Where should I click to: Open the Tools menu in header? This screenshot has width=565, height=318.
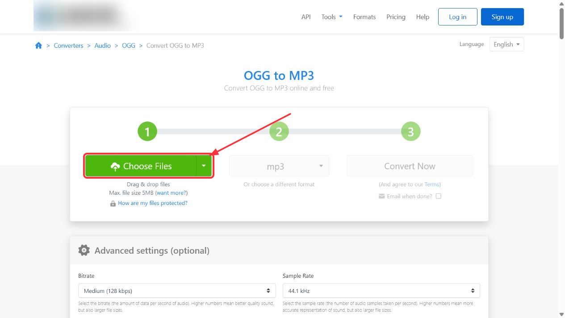332,17
